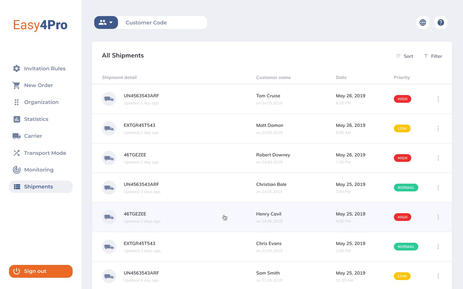The width and height of the screenshot is (463, 289).
Task: Click the HIGH priority badge for Robert Downey
Action: 403,158
